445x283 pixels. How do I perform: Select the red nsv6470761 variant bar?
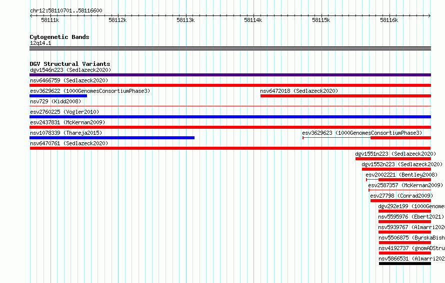point(230,148)
